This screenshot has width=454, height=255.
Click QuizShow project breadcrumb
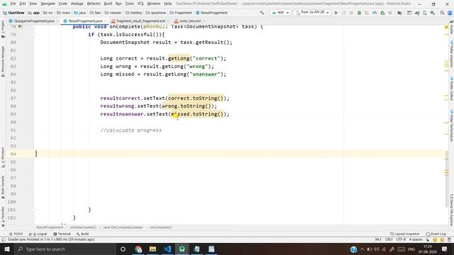(14, 13)
